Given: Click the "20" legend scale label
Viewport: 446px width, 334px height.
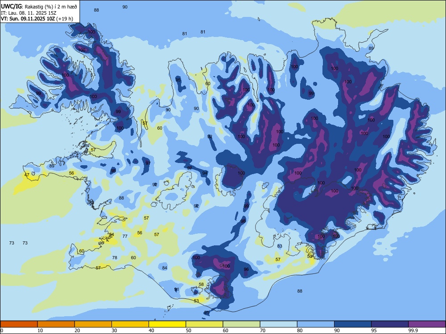Looking at the screenshot, I should coord(77,330).
